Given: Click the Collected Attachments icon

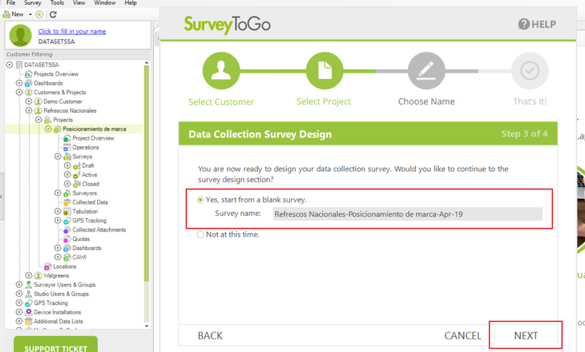Looking at the screenshot, I should pyautogui.click(x=67, y=230).
